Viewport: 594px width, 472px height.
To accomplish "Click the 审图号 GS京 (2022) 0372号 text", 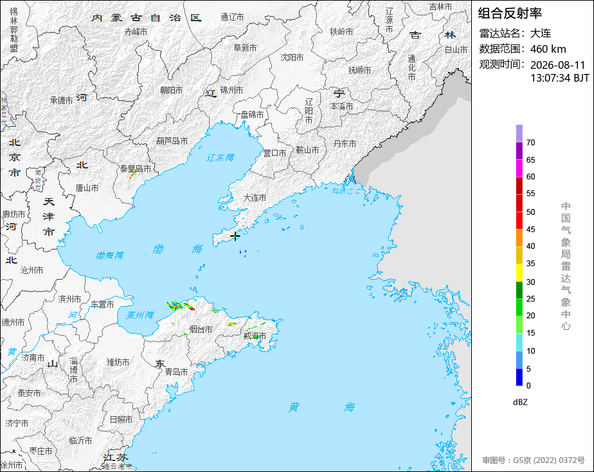I will point(534,460).
